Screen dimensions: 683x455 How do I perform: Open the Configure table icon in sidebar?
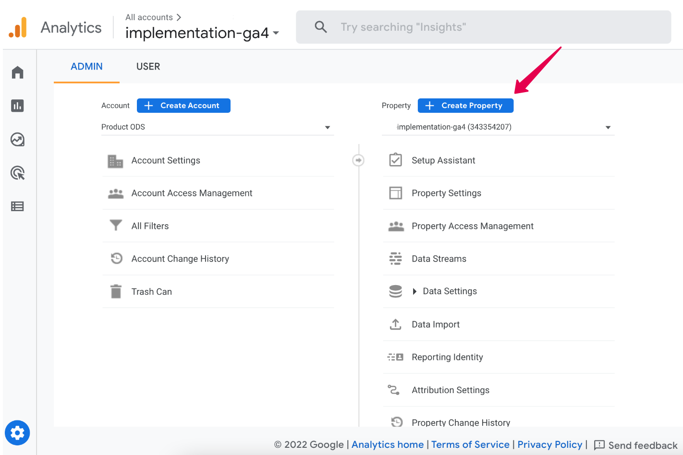click(x=18, y=206)
